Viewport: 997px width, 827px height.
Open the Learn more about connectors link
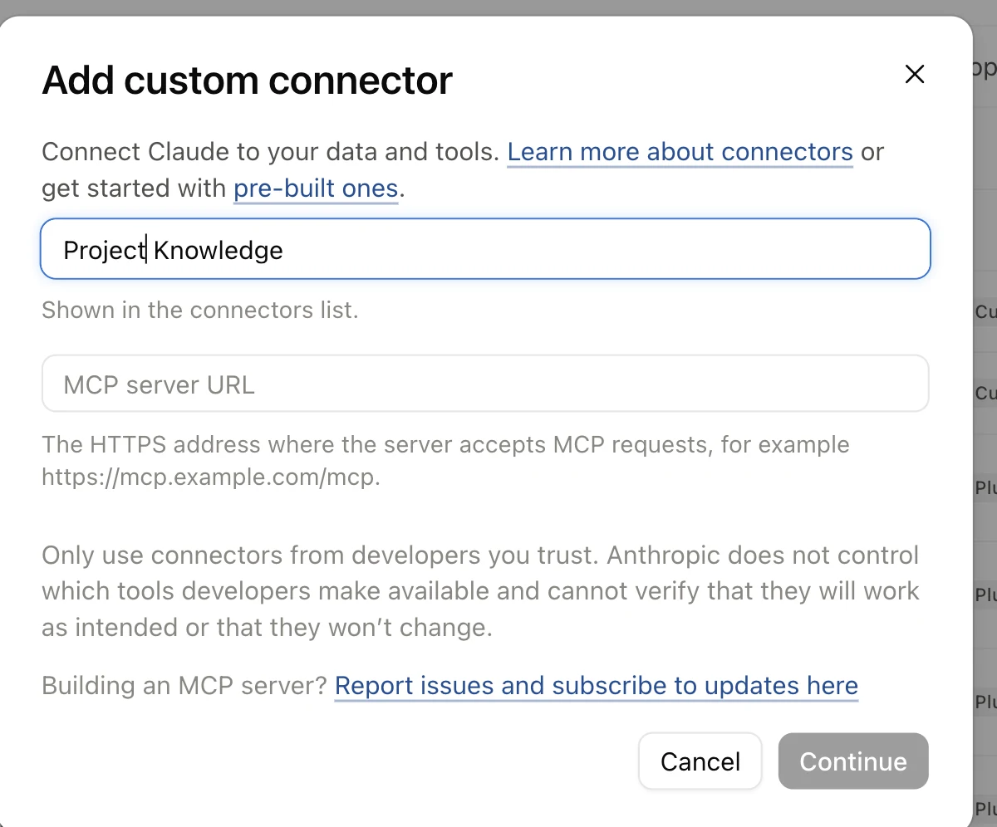[x=680, y=152]
